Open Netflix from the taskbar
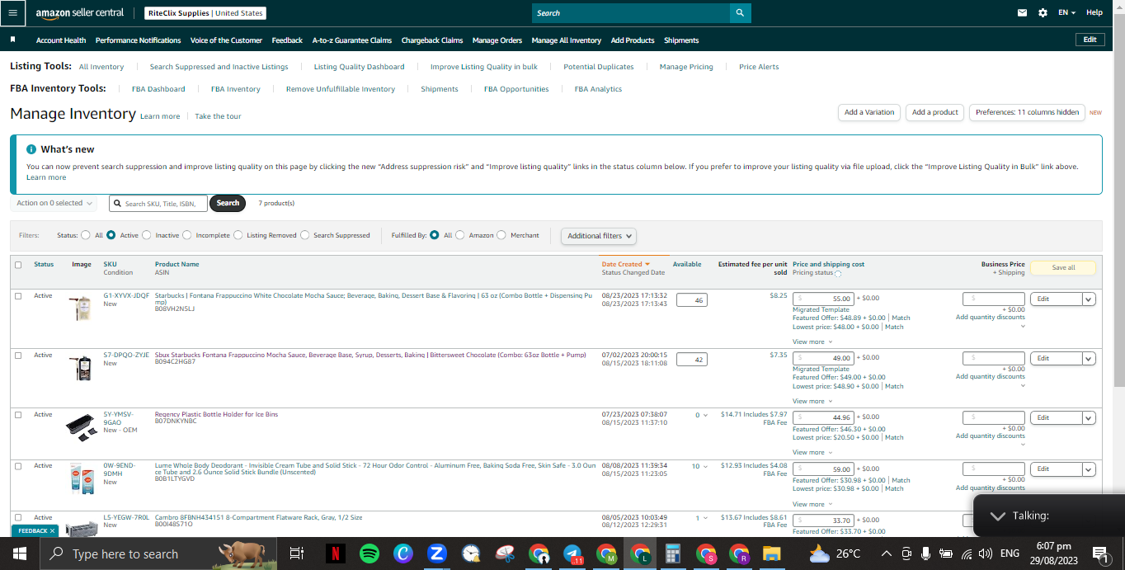1125x570 pixels. pyautogui.click(x=336, y=554)
